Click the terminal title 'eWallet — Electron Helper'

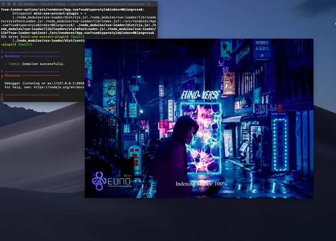coord(46,4)
